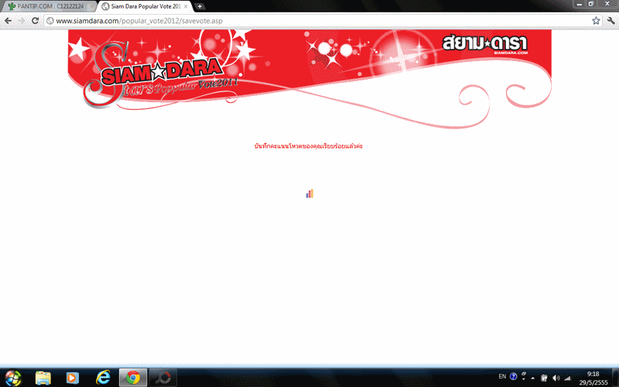
Task: Reload the current page
Action: (x=35, y=21)
